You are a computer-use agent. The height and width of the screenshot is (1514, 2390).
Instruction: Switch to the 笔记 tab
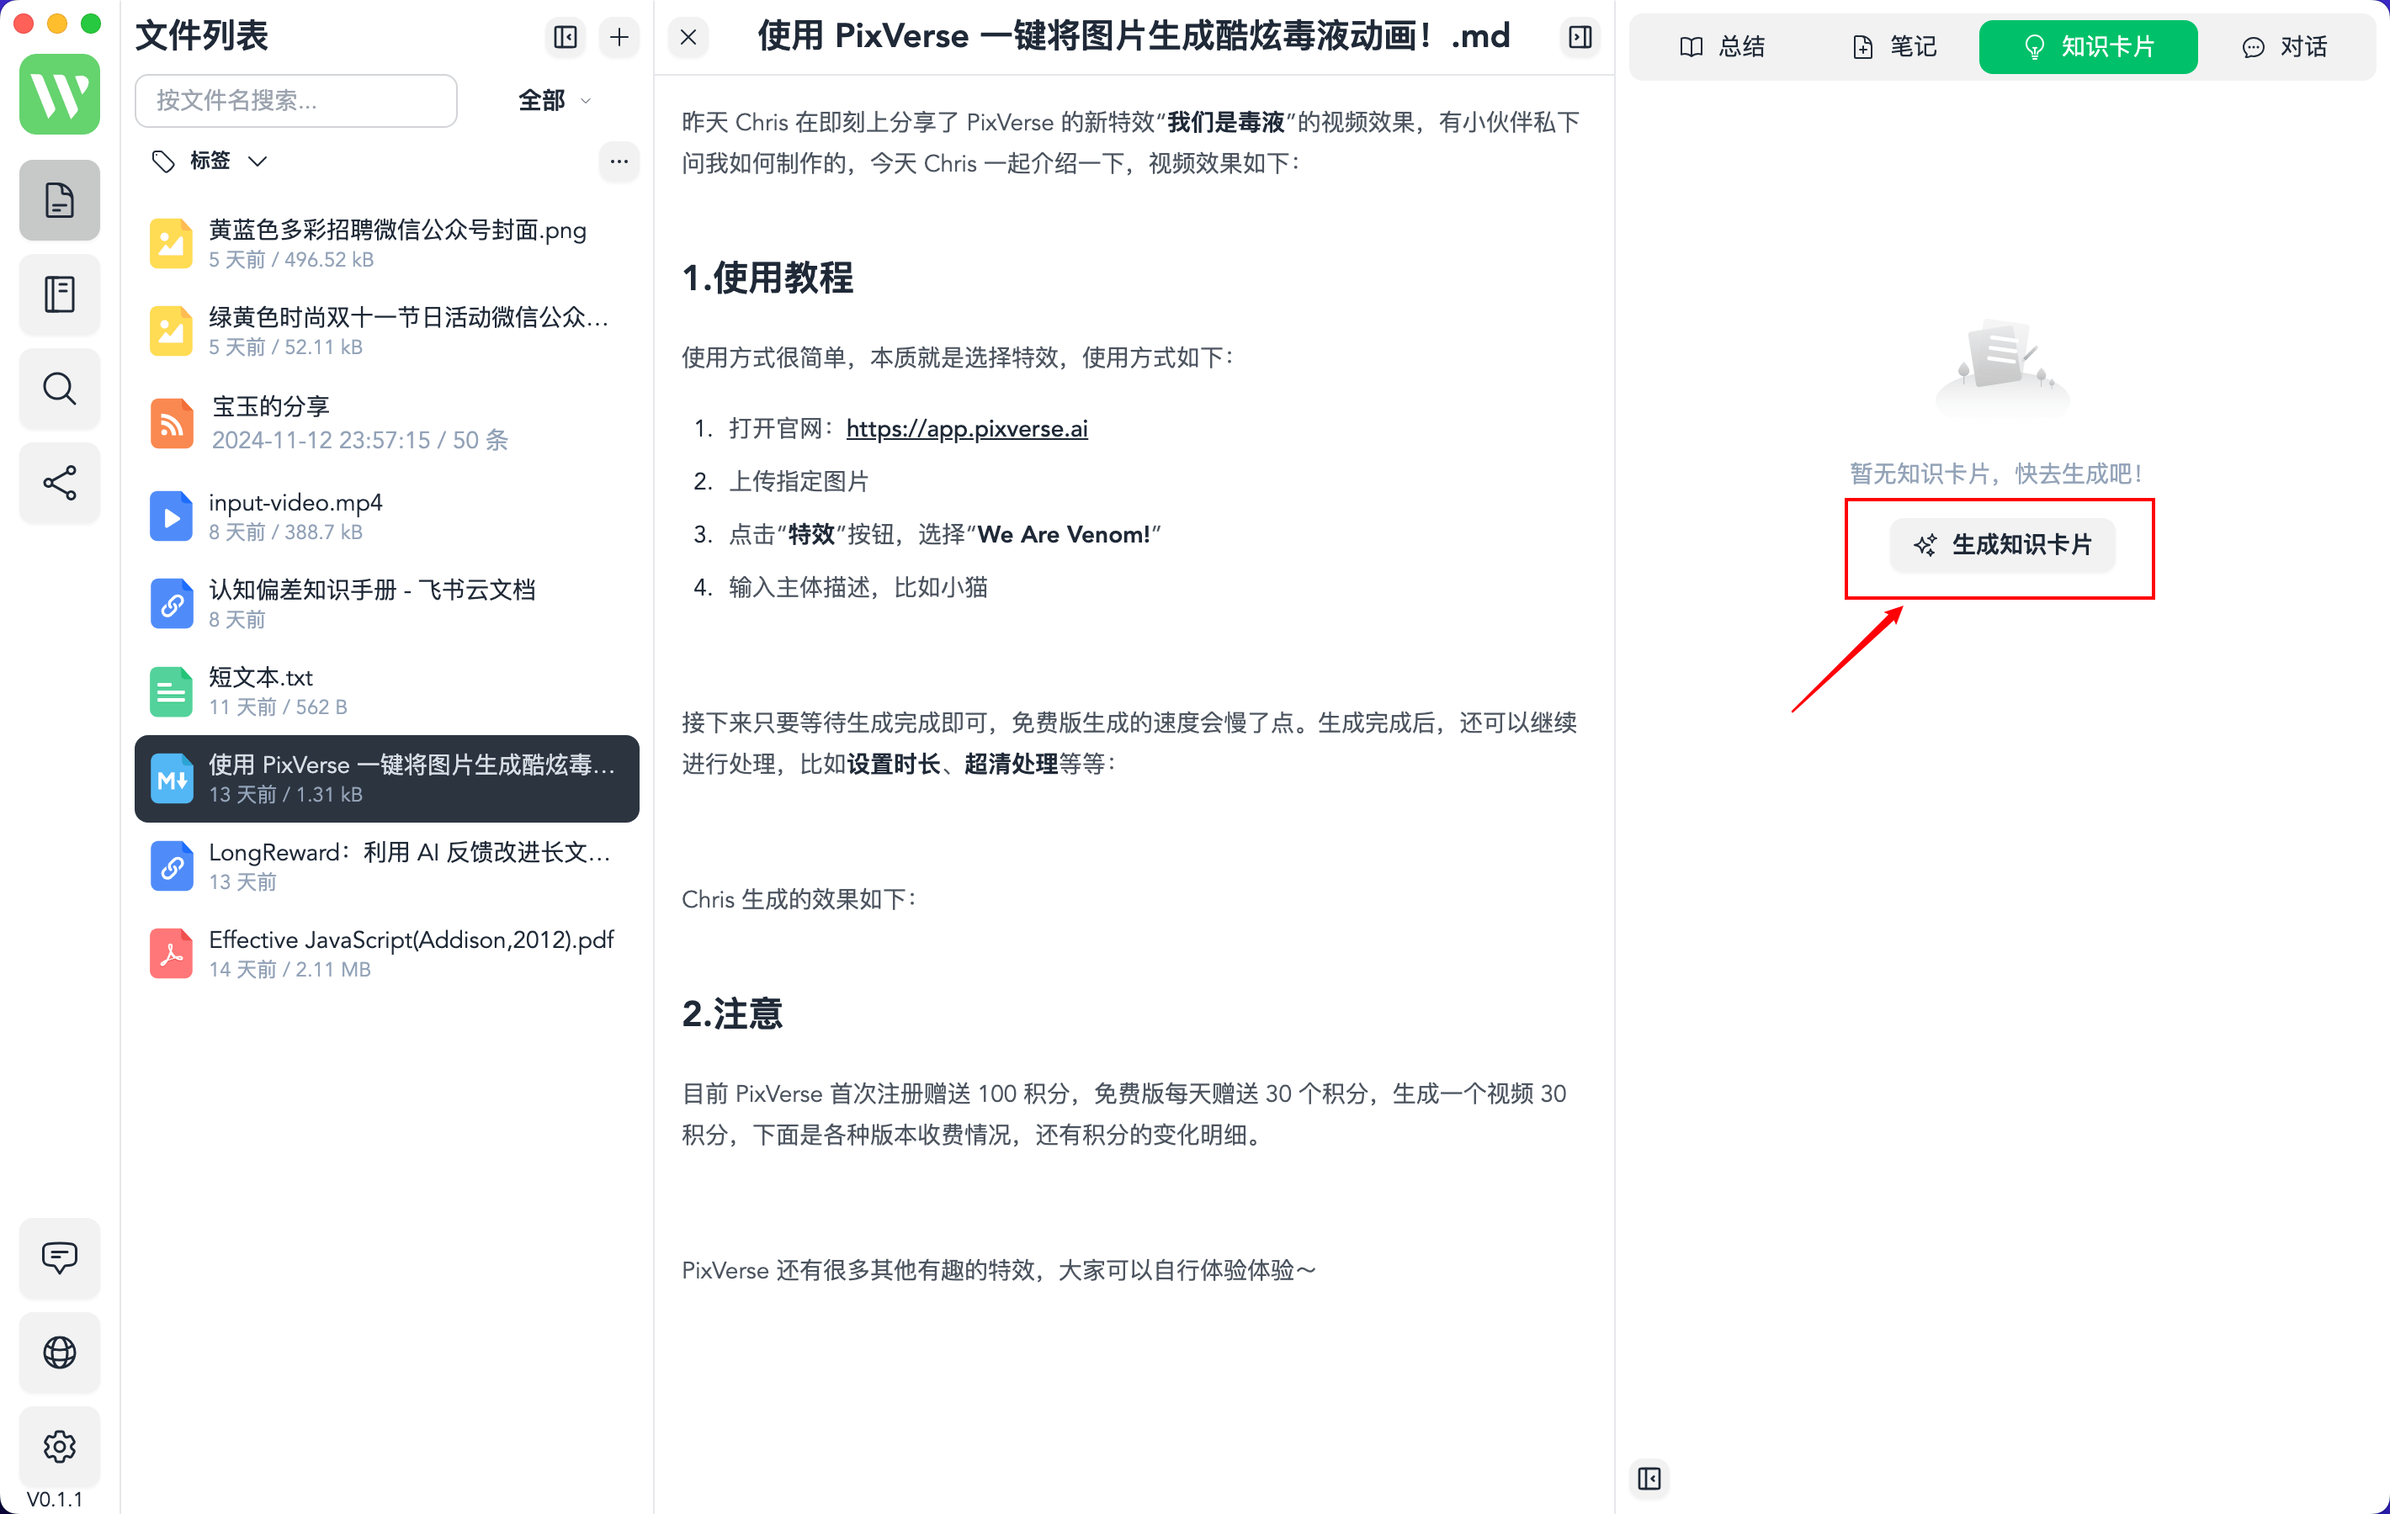(1894, 46)
